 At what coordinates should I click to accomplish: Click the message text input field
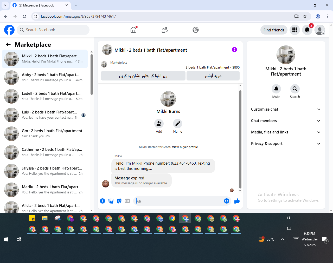[179, 201]
